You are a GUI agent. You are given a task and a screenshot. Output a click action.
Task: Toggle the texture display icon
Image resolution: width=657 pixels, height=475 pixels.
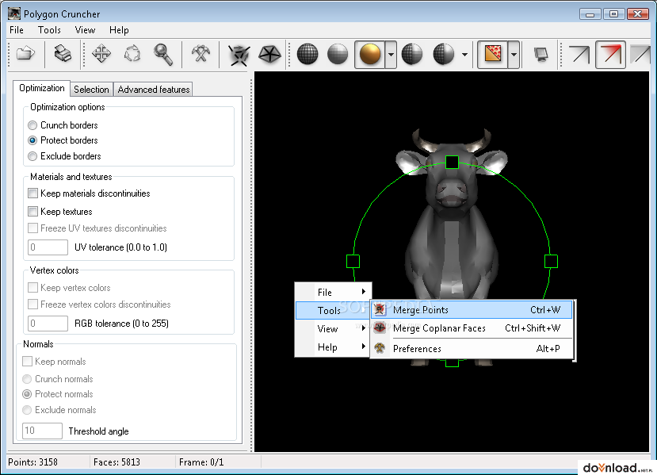click(493, 54)
